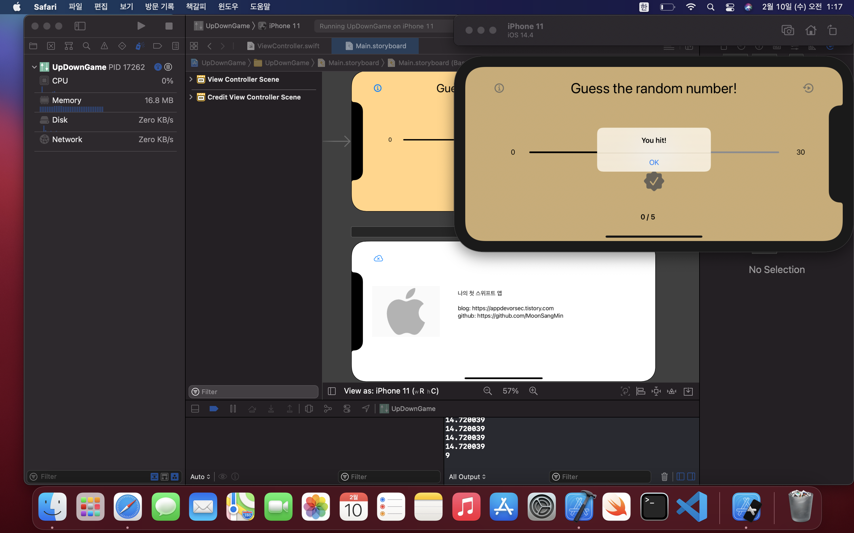
Task: Toggle the document outline panel button
Action: (x=332, y=391)
